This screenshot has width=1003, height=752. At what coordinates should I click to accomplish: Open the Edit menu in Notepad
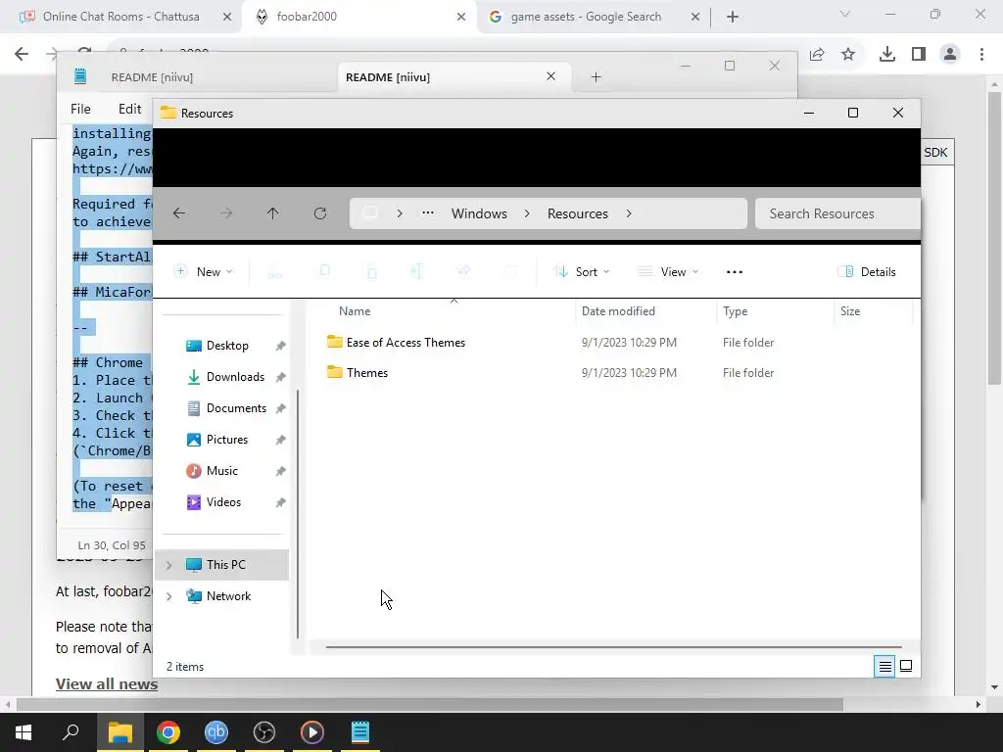click(x=130, y=110)
